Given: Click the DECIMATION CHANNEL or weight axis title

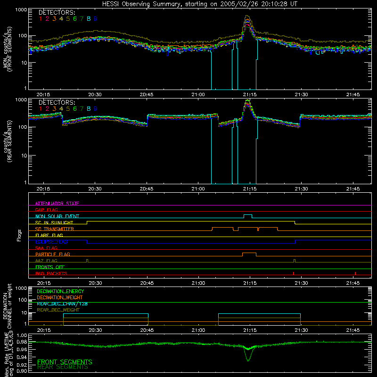Looking at the screenshot, I should point(7,306).
